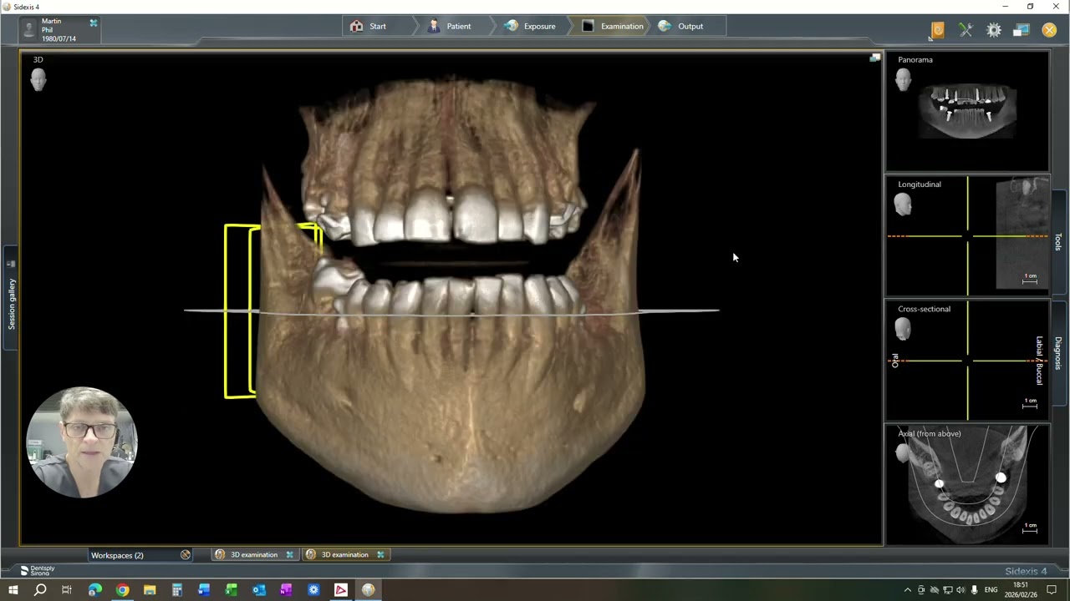Click the 3D view head orientation icon
The width and height of the screenshot is (1070, 601).
tap(38, 80)
